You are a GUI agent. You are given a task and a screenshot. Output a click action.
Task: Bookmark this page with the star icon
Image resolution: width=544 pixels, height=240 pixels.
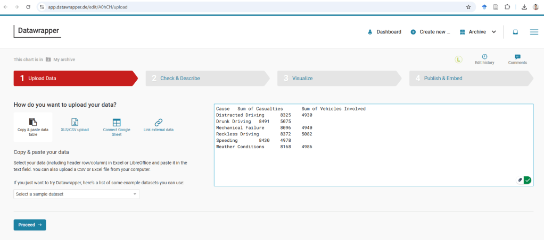pos(468,7)
